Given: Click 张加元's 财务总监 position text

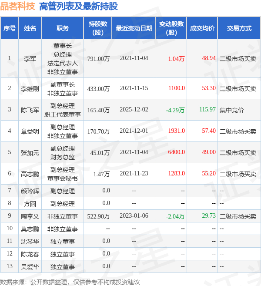Looking at the screenshot, I should [x=63, y=157].
